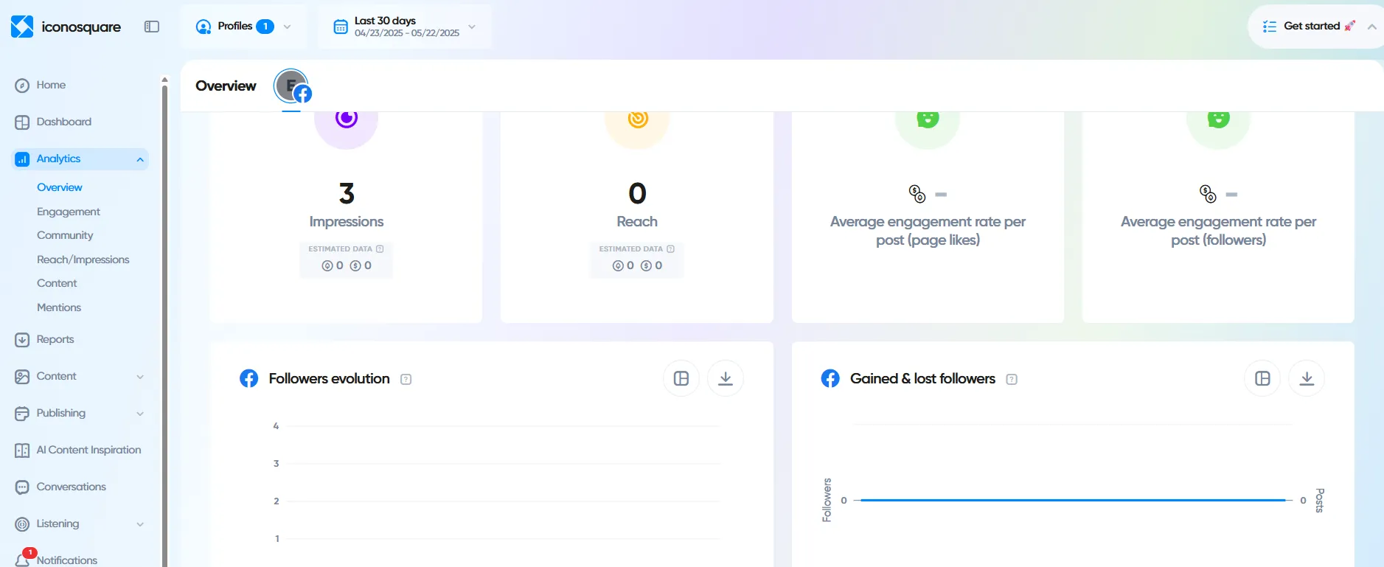Screen dimensions: 1384x567
Task: Download the Gained & lost followers chart
Action: pos(1306,378)
